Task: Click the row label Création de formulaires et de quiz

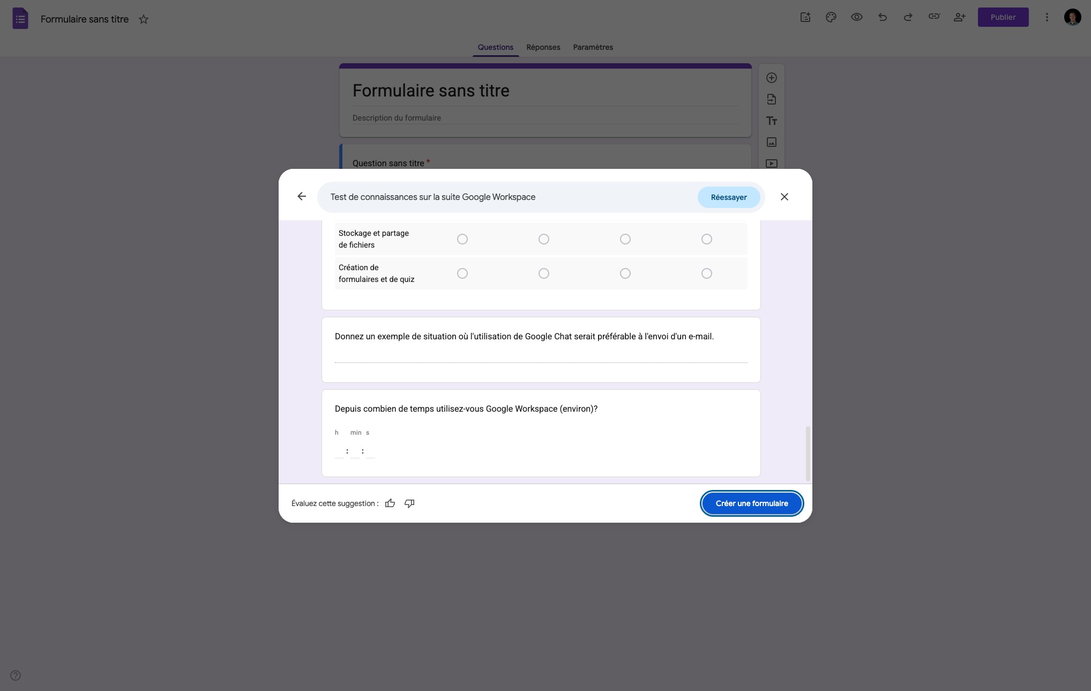Action: pyautogui.click(x=376, y=273)
